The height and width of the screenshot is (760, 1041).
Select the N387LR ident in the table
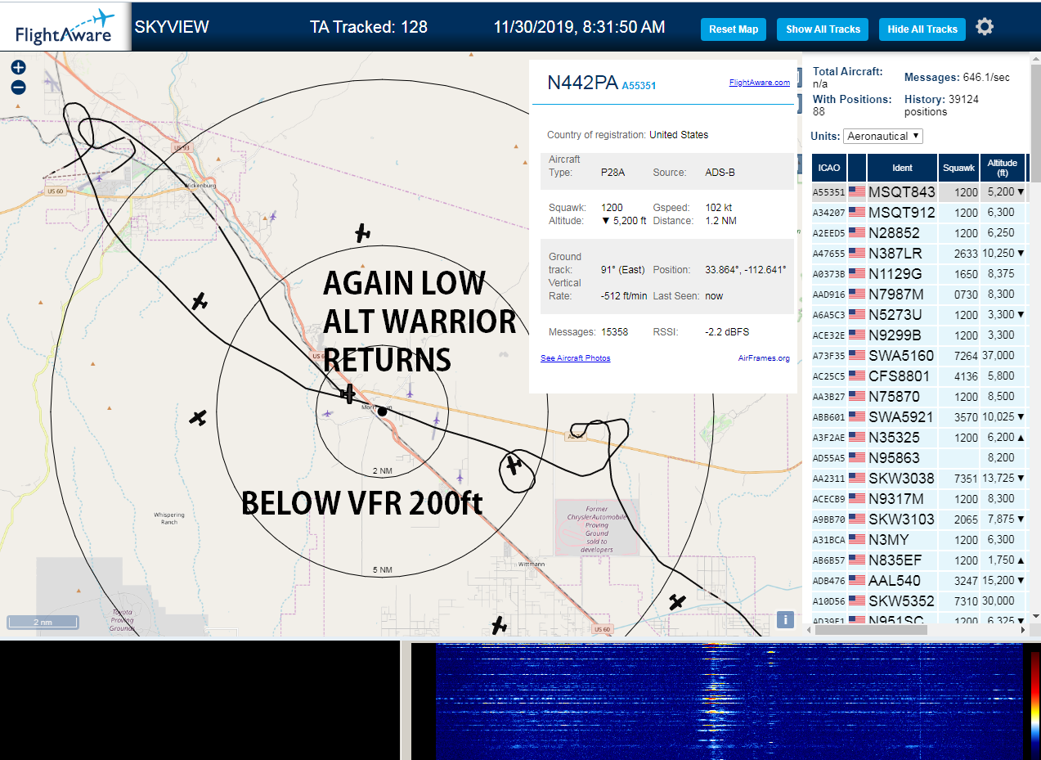[895, 254]
